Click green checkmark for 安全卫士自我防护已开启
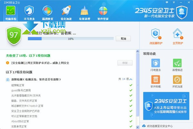193x129 pixels. click(131, 111)
